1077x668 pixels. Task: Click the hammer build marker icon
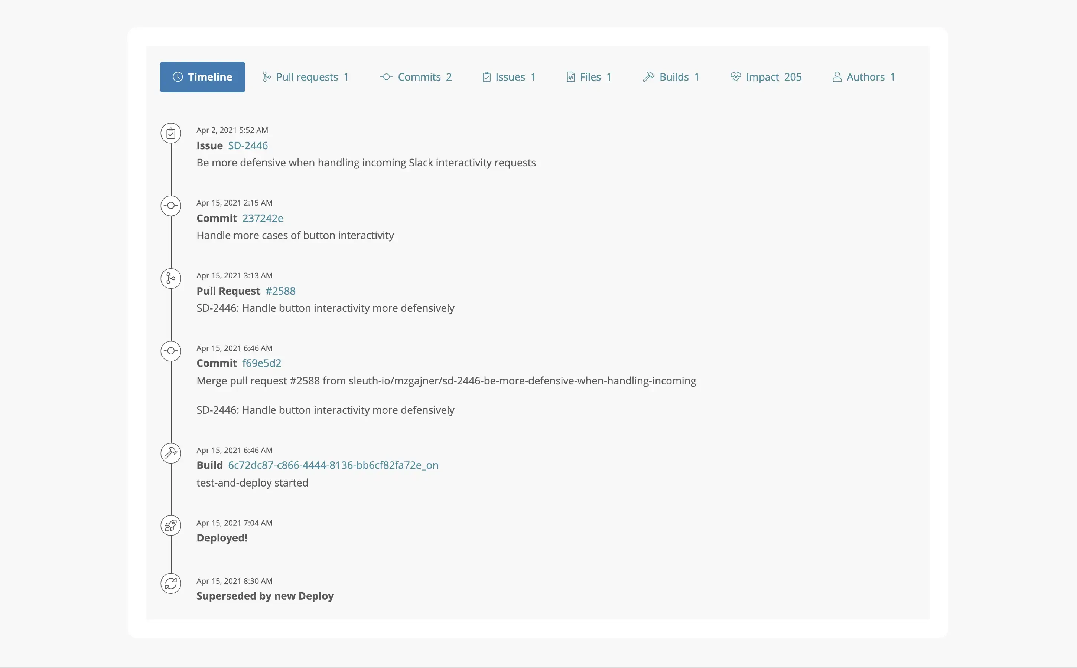tap(171, 453)
